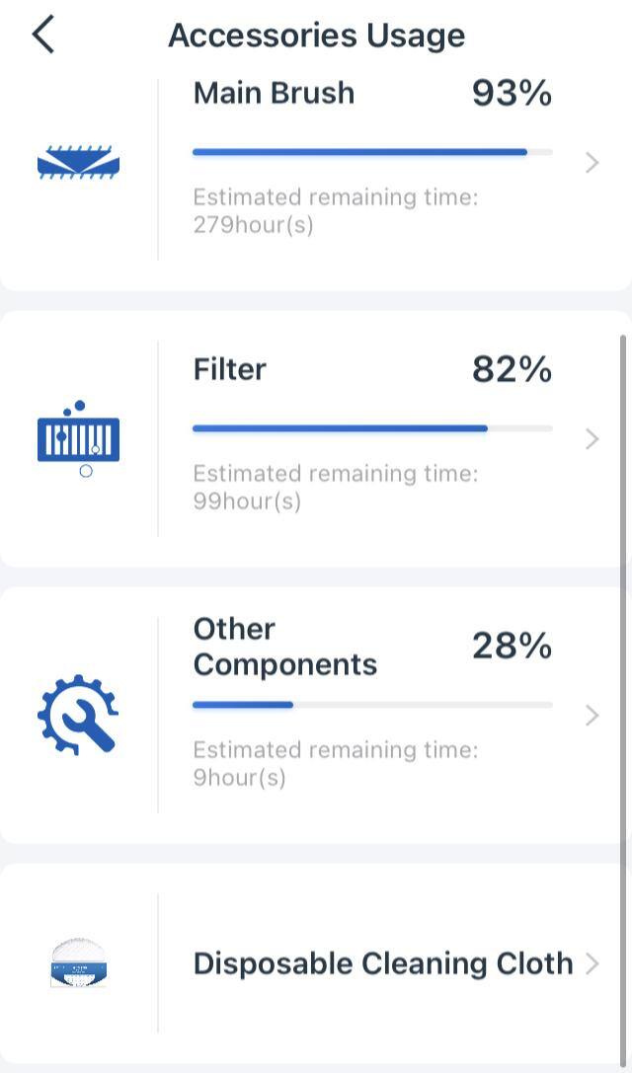Open the Main Brush label
This screenshot has width=632, height=1073.
274,93
